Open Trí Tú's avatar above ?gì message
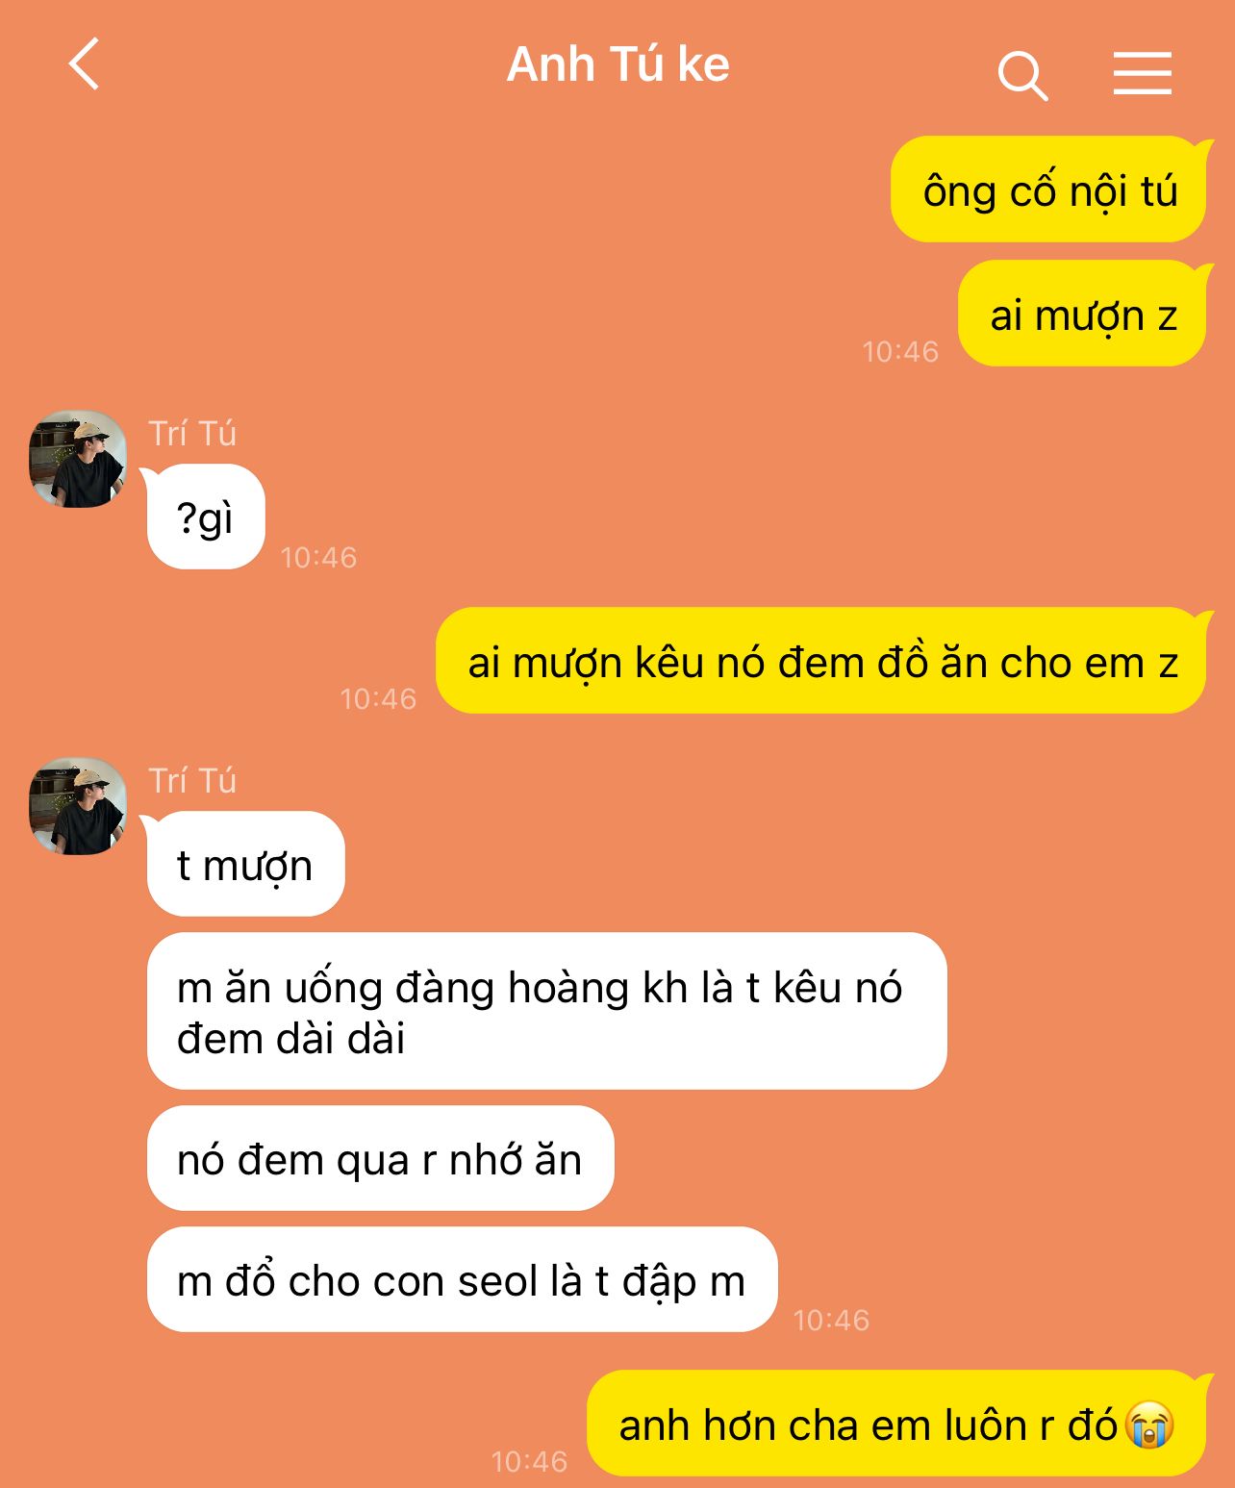Image resolution: width=1235 pixels, height=1488 pixels. (78, 459)
